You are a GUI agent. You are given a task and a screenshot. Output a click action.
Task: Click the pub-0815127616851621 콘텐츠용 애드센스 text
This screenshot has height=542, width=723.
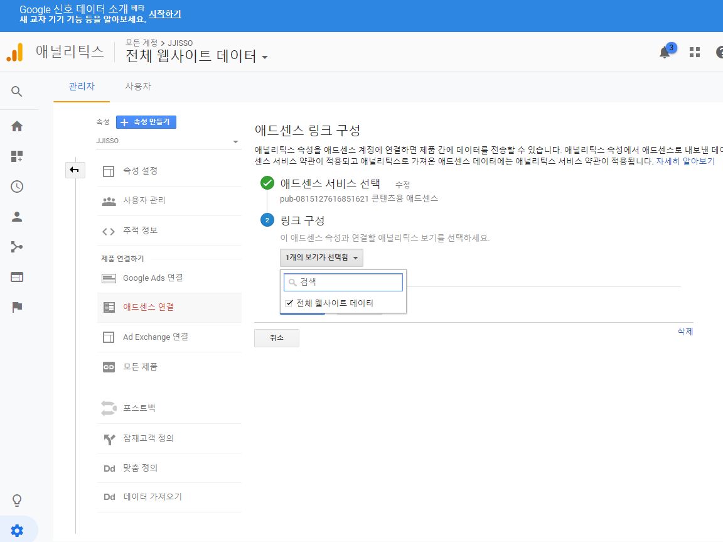click(359, 199)
